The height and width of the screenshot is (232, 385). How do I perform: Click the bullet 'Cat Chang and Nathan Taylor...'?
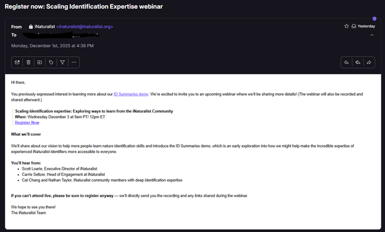tap(102, 180)
